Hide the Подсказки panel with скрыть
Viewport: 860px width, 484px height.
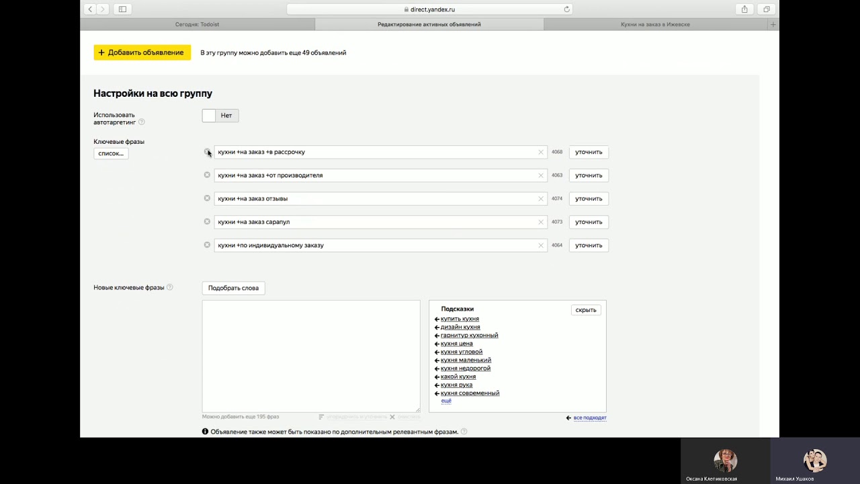point(586,310)
